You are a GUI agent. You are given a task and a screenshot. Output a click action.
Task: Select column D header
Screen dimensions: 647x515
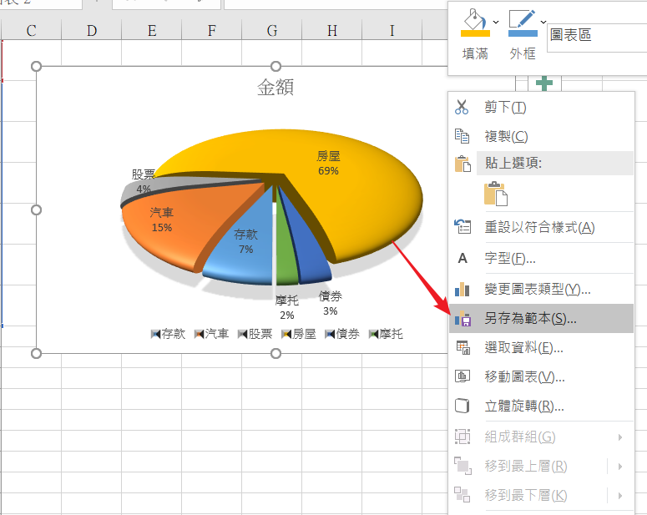click(x=92, y=31)
